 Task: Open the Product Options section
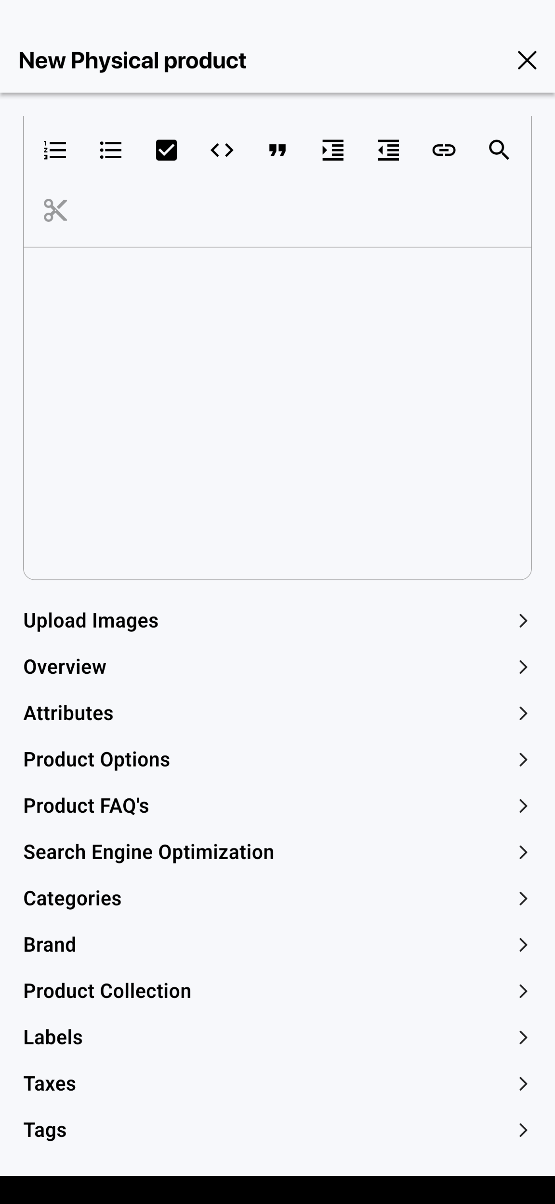(277, 760)
